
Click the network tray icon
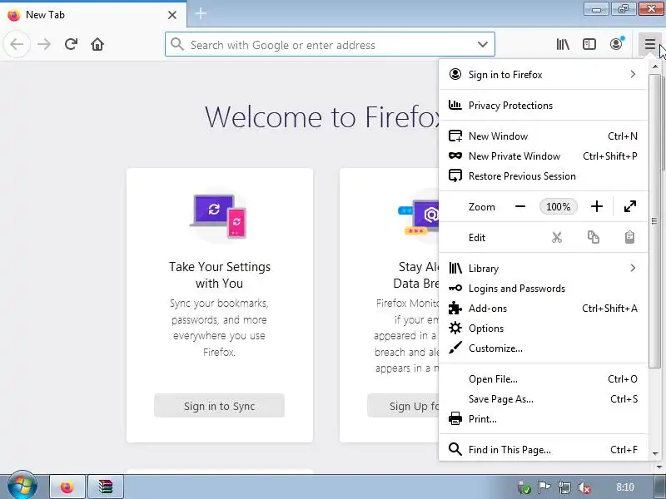564,487
